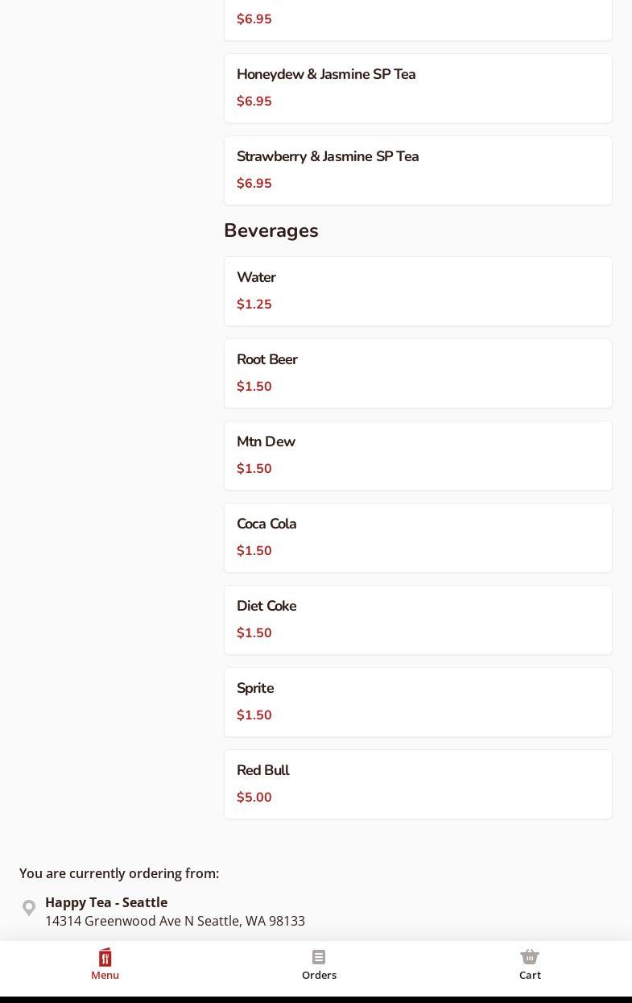The width and height of the screenshot is (632, 1003).
Task: Open Strawberry & Jasmine SP Tea
Action: (x=418, y=170)
